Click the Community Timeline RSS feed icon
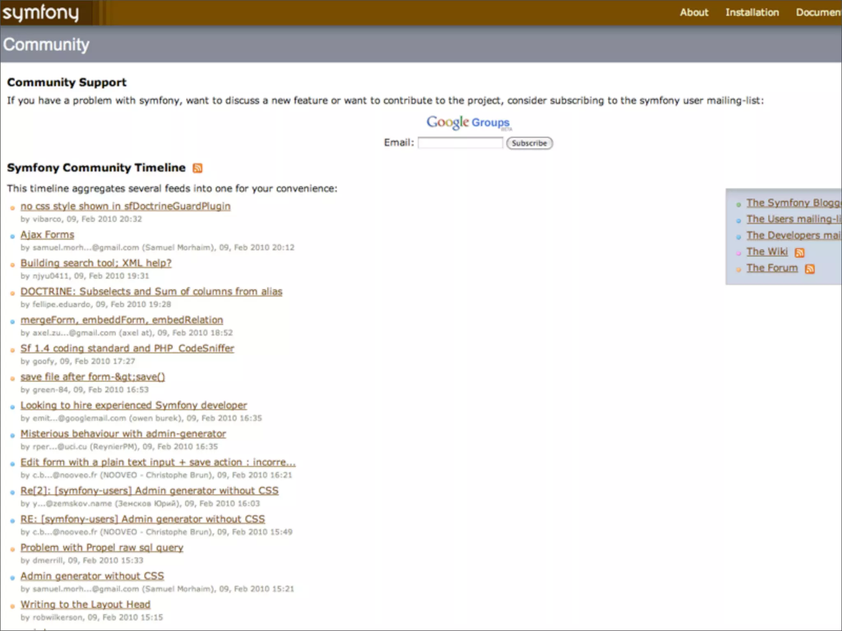842x631 pixels. [x=197, y=168]
